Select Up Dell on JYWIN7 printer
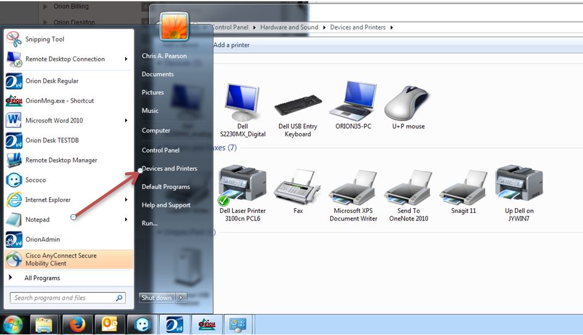 pyautogui.click(x=519, y=193)
